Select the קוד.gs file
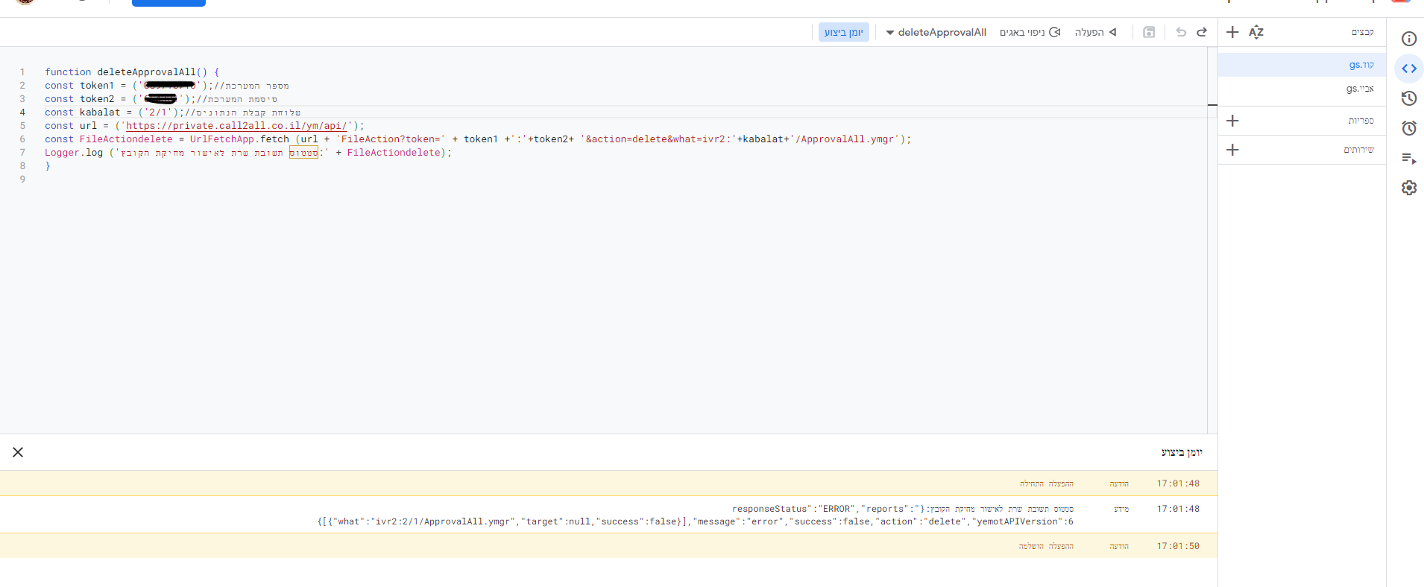The image size is (1424, 587). click(1361, 65)
